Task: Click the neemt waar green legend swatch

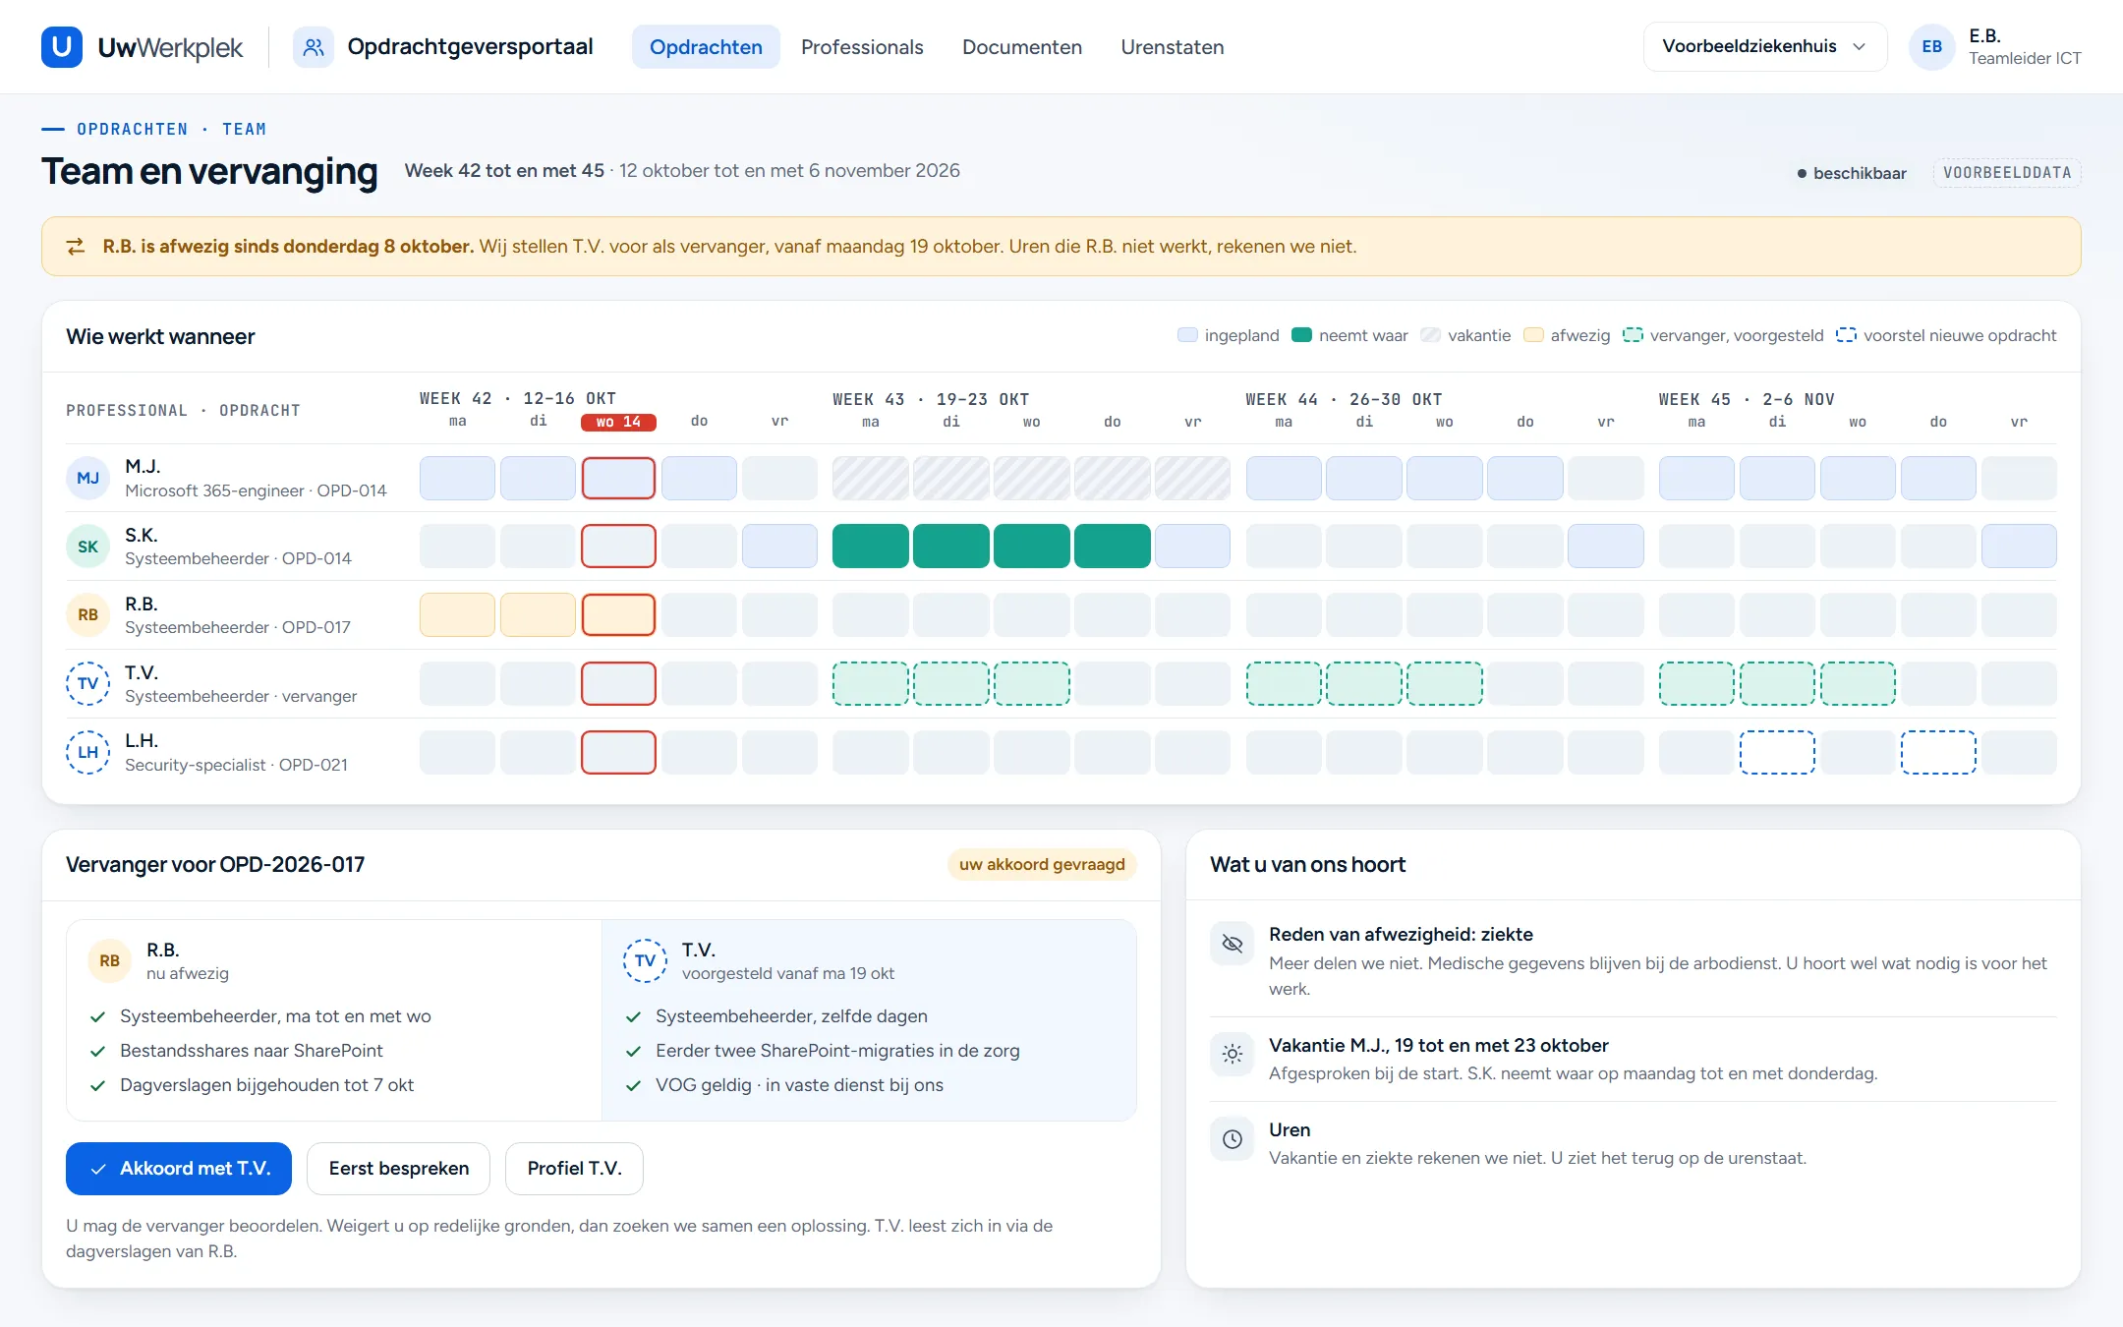Action: (x=1301, y=335)
